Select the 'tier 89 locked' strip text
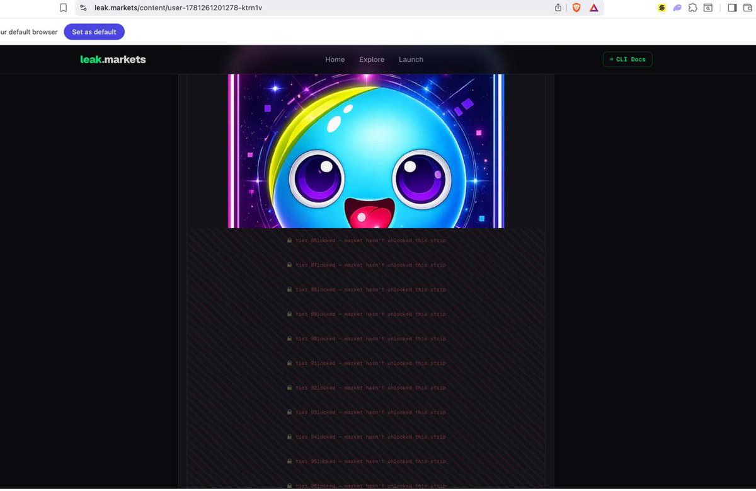 [370, 314]
